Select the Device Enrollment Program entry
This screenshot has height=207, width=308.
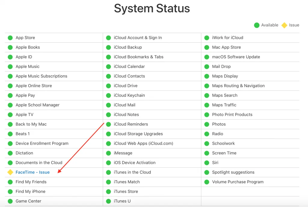tap(42, 144)
